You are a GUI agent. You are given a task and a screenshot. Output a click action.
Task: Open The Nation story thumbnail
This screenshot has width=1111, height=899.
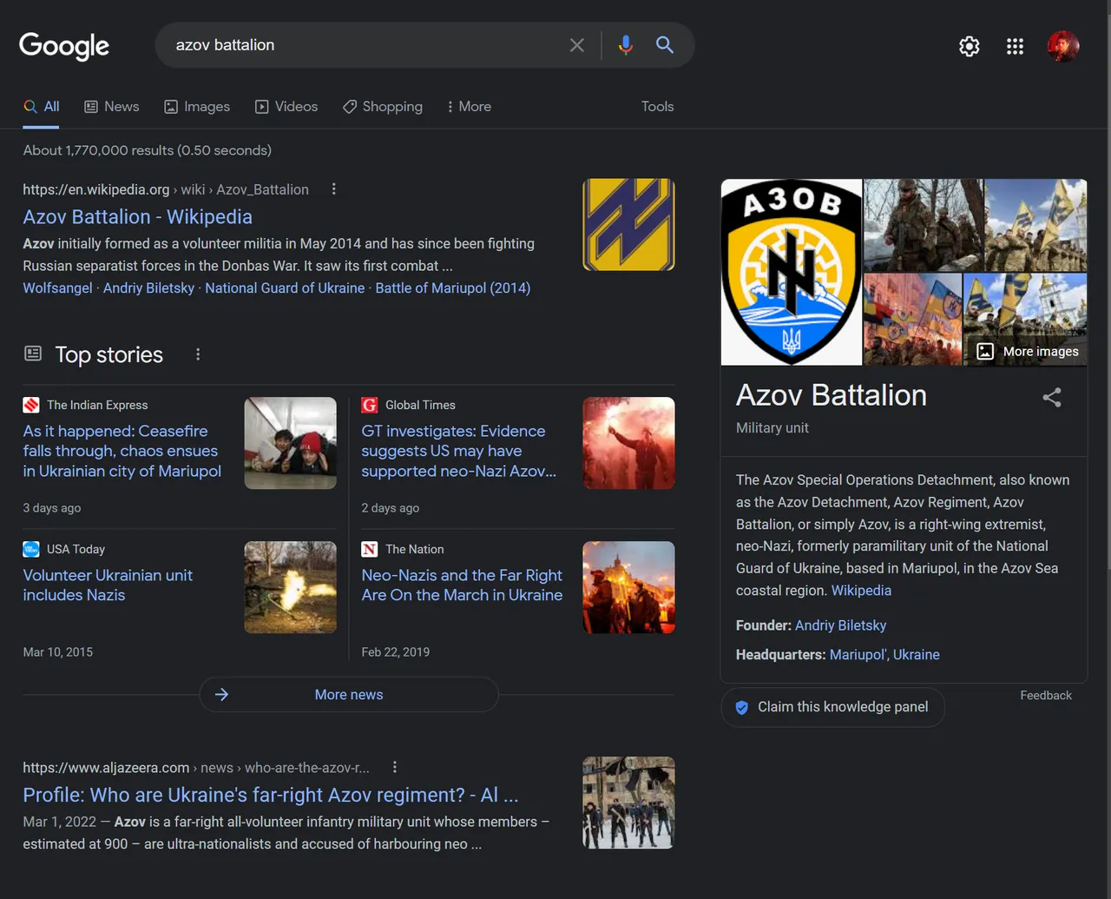[x=628, y=587]
